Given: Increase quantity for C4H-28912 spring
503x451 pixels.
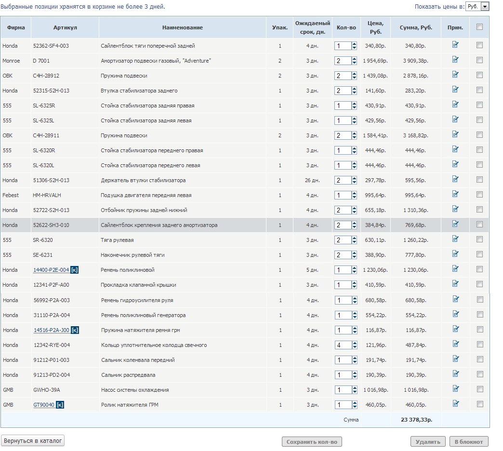Looking at the screenshot, I should pyautogui.click(x=355, y=74).
